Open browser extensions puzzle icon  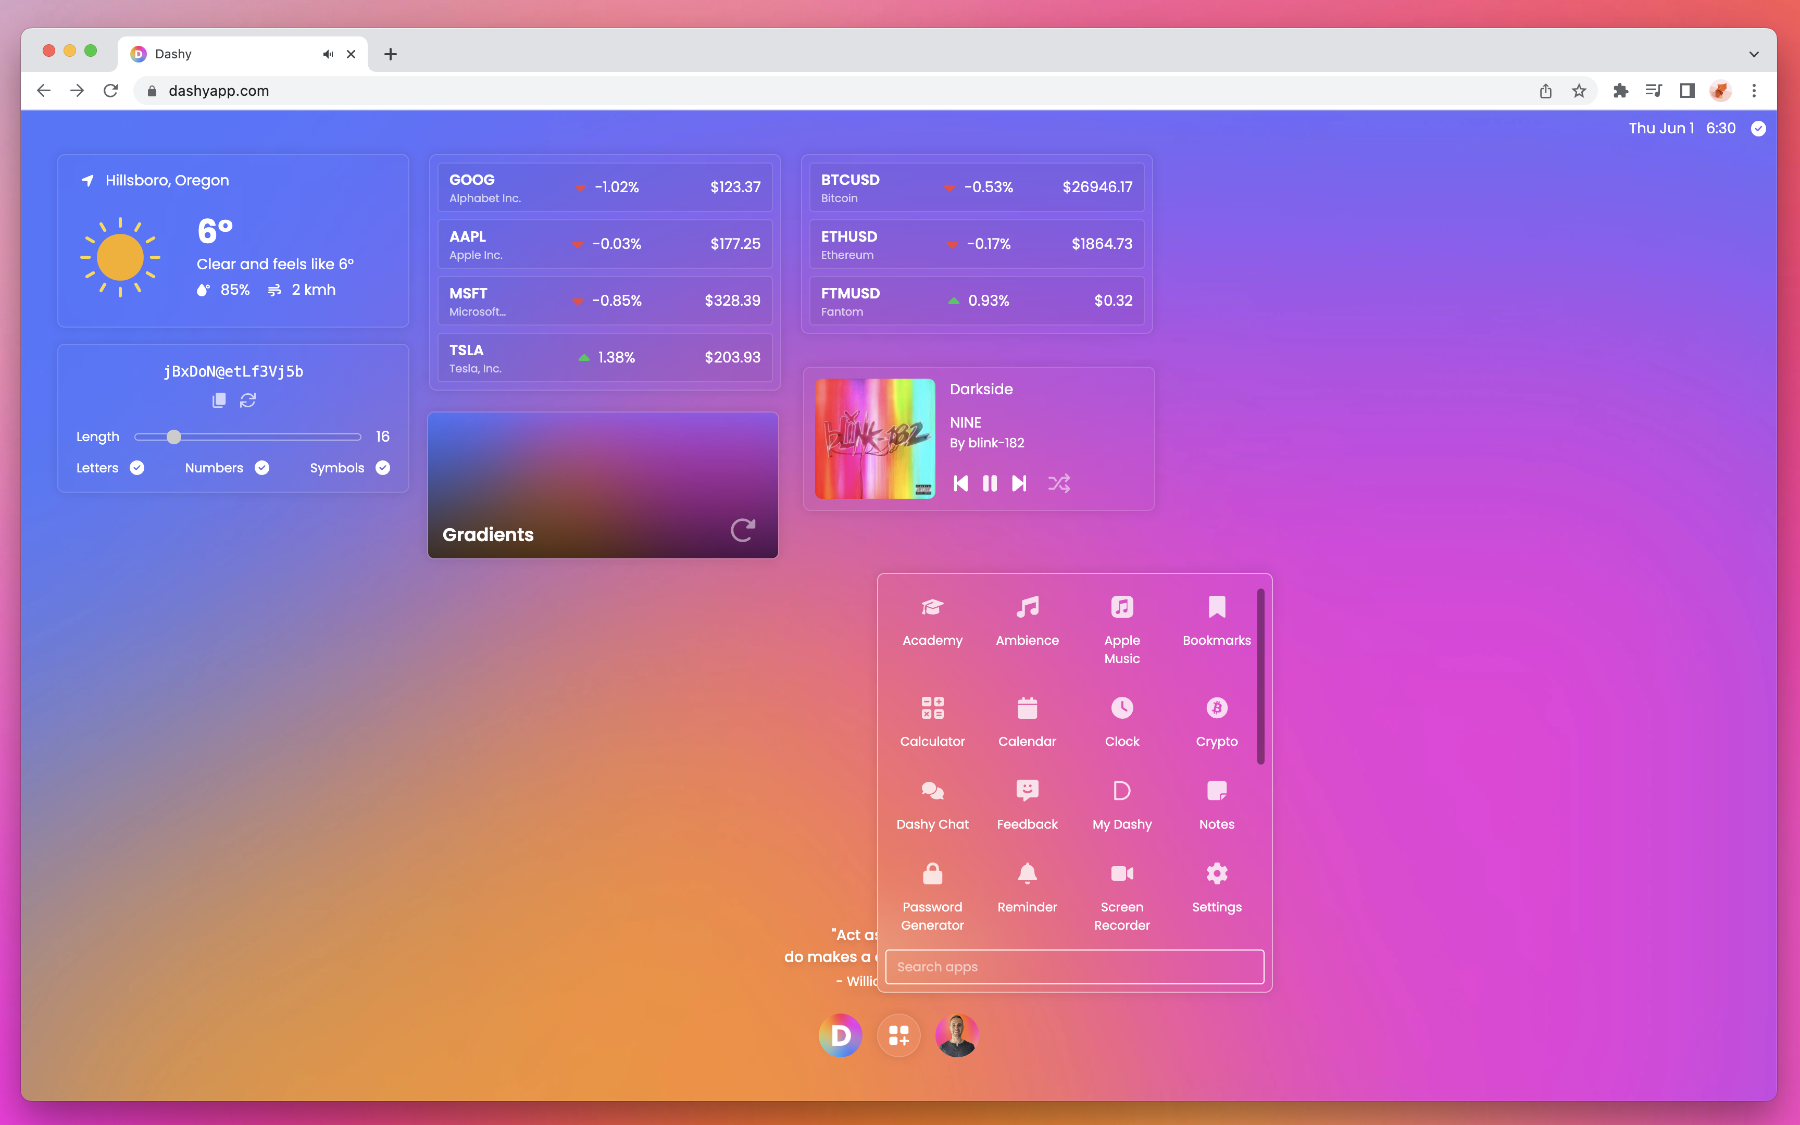1620,91
